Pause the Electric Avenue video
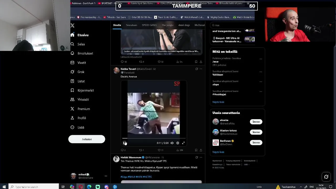This screenshot has height=189, width=336. pos(125,143)
